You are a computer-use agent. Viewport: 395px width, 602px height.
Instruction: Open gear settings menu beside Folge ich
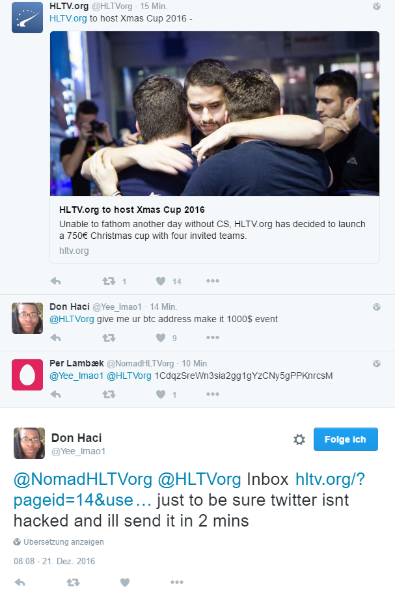point(299,439)
